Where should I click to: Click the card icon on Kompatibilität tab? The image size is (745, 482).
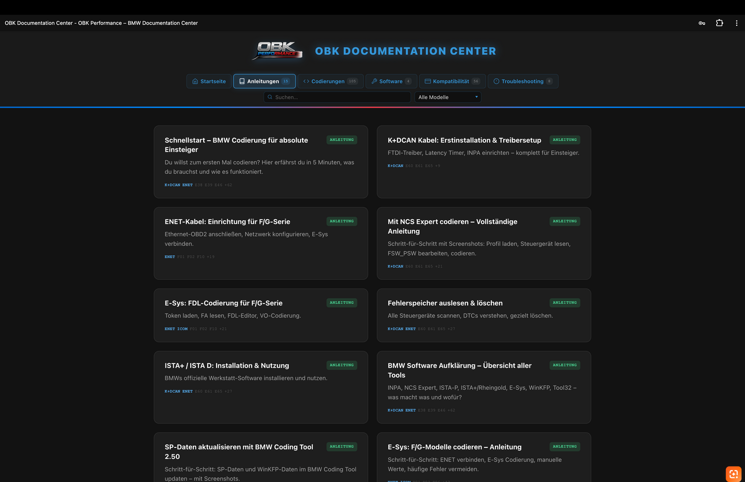pyautogui.click(x=427, y=81)
